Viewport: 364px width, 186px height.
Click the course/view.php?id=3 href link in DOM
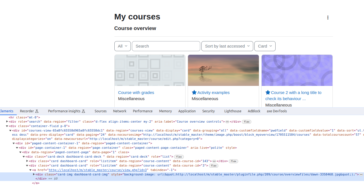(98, 170)
